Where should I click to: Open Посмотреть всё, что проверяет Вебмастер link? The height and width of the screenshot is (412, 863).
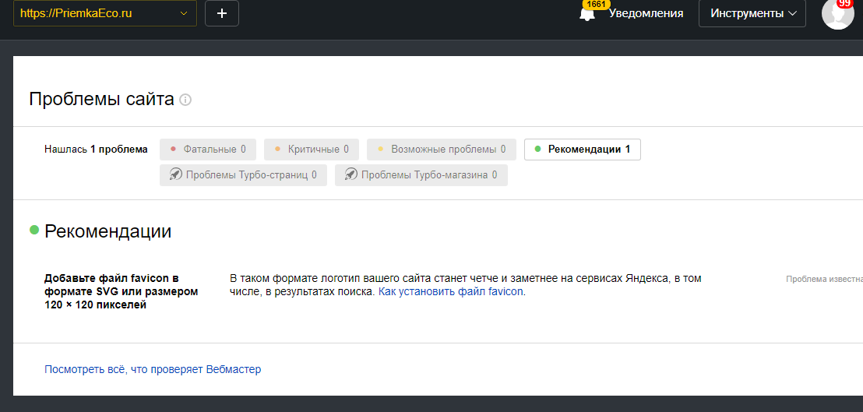[153, 369]
